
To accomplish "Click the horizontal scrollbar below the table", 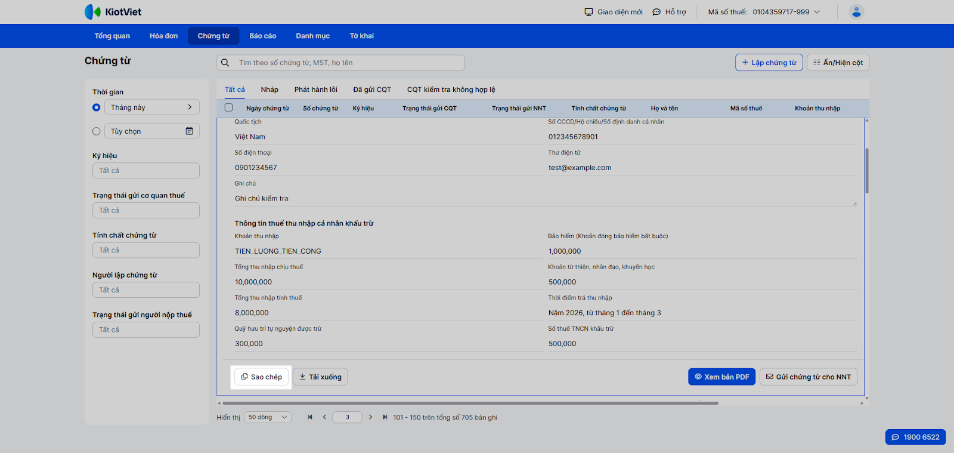I will [x=470, y=403].
